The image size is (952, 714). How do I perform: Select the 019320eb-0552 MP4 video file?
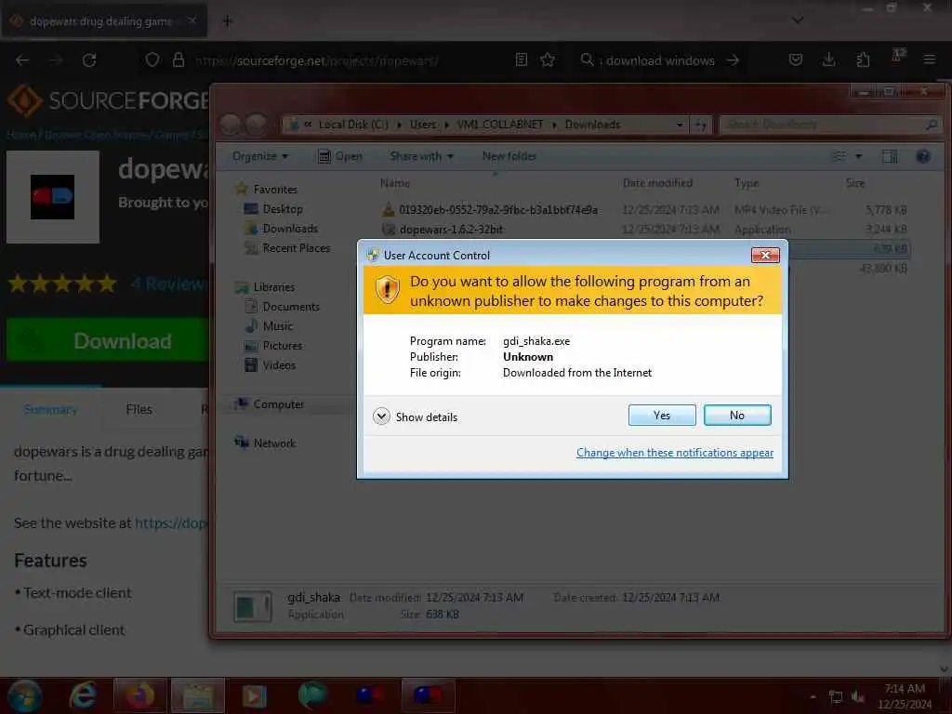point(643,210)
